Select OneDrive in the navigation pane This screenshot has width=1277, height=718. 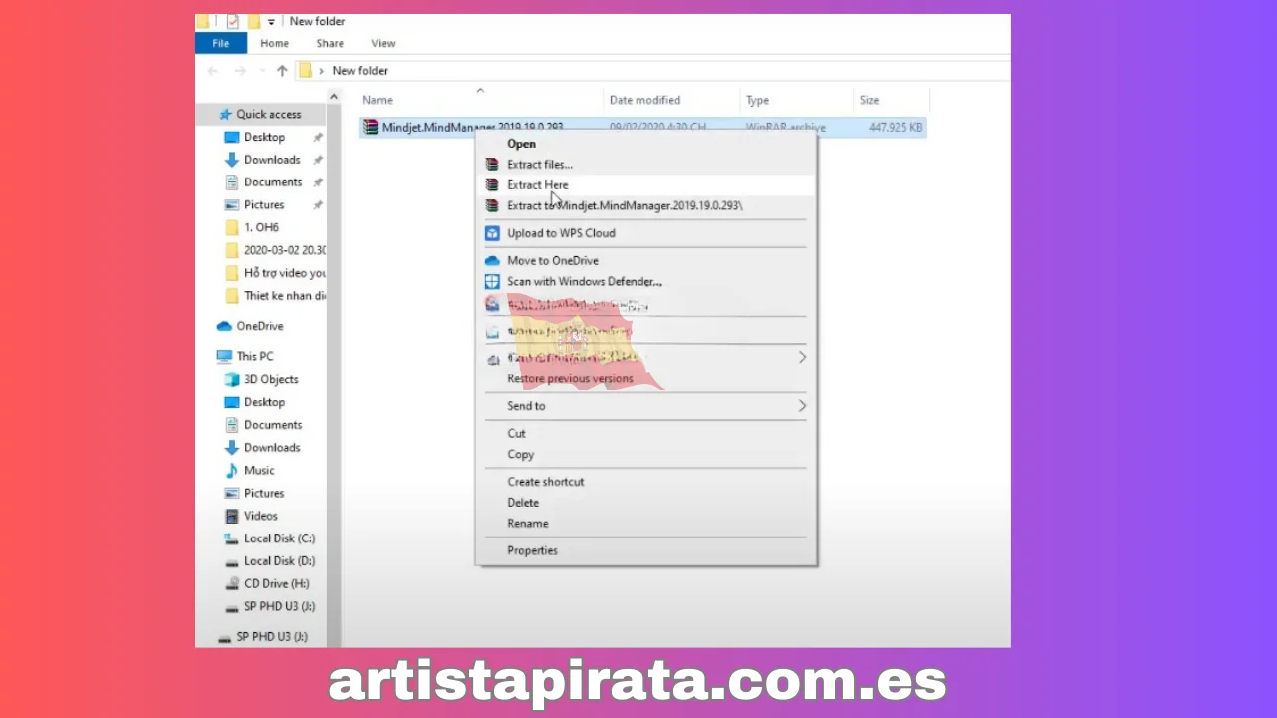[259, 327]
